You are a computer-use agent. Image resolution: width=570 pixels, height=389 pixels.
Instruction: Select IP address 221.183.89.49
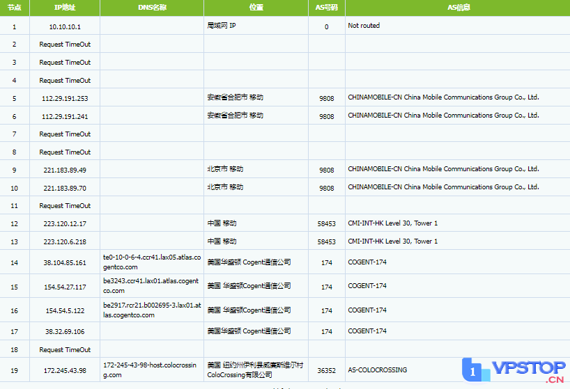point(65,170)
